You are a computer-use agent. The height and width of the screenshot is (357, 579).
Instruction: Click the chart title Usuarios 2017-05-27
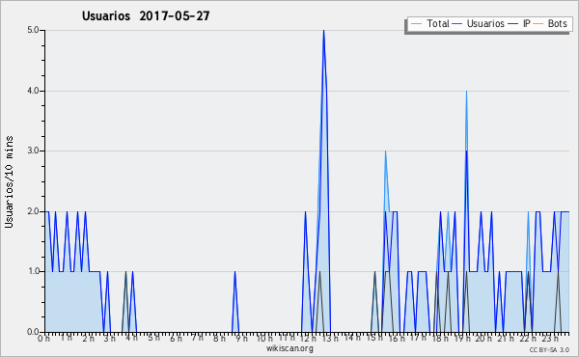click(x=146, y=15)
